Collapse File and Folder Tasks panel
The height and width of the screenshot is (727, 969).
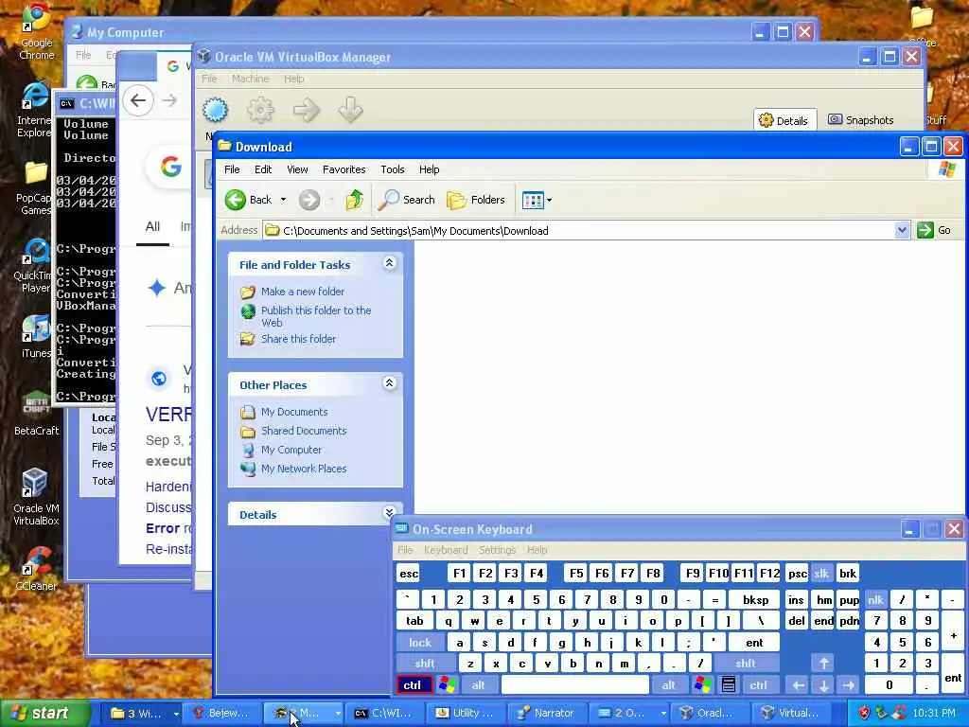(389, 263)
